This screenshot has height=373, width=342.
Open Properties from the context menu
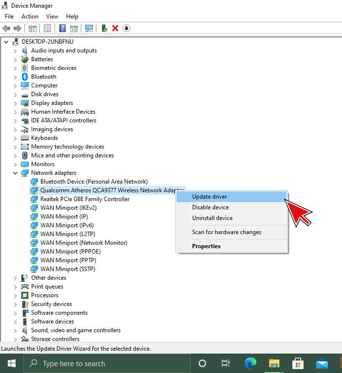(206, 246)
